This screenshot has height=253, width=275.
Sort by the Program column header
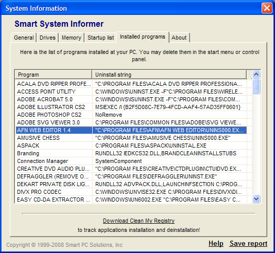54,75
